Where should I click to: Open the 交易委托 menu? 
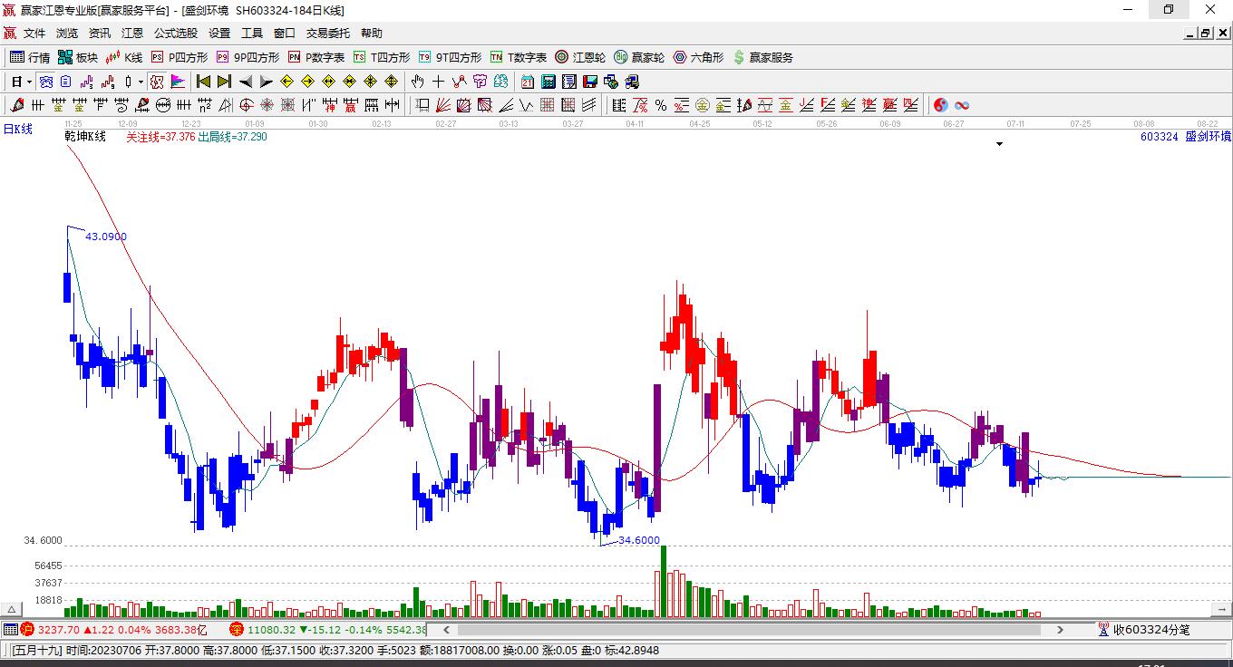point(328,34)
